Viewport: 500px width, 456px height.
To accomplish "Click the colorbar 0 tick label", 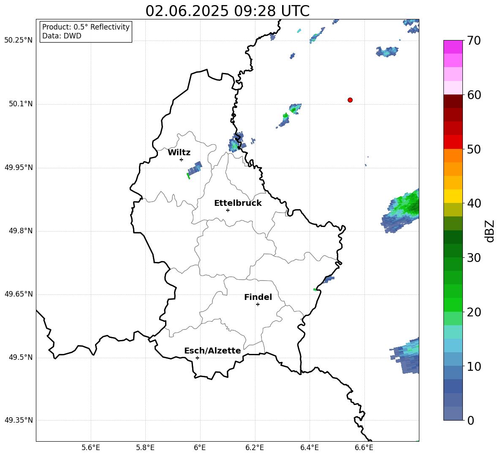I will 470,420.
